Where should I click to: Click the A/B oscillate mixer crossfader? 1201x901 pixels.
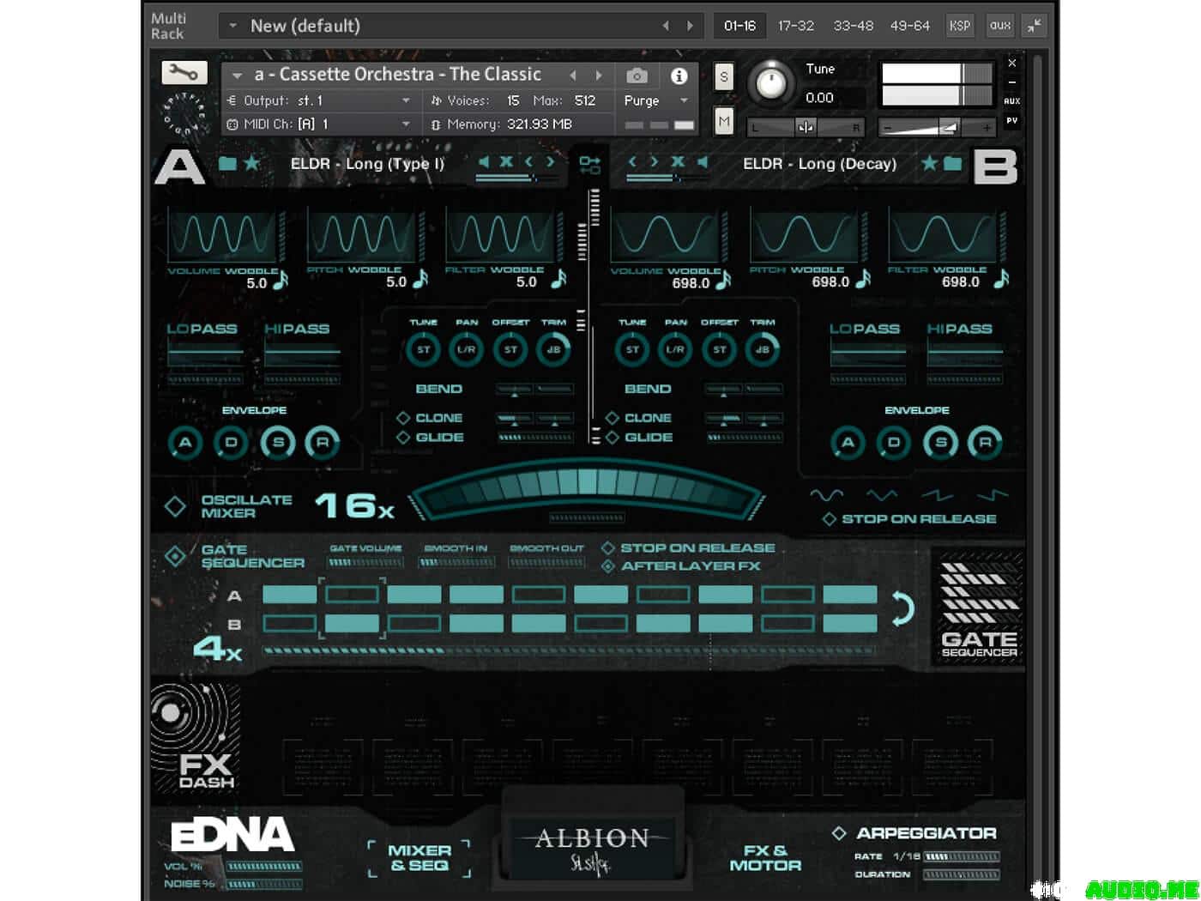tap(587, 492)
